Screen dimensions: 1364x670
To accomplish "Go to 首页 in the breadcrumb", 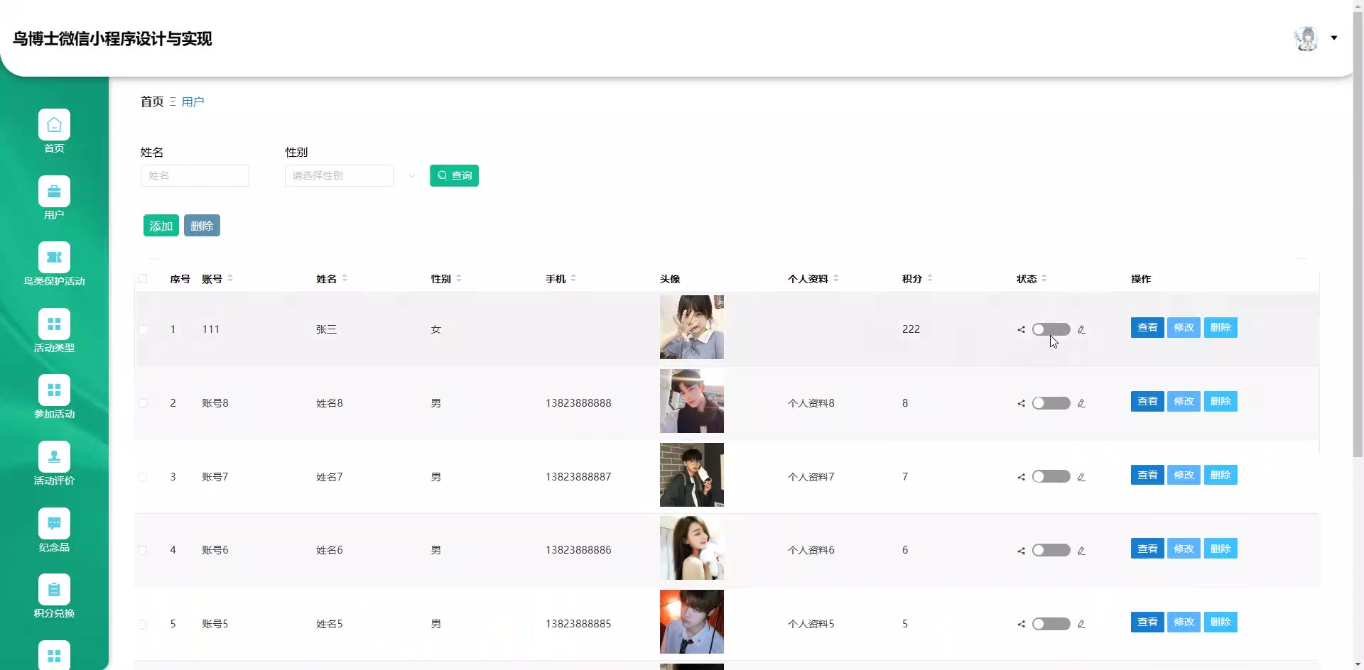I will pyautogui.click(x=152, y=101).
